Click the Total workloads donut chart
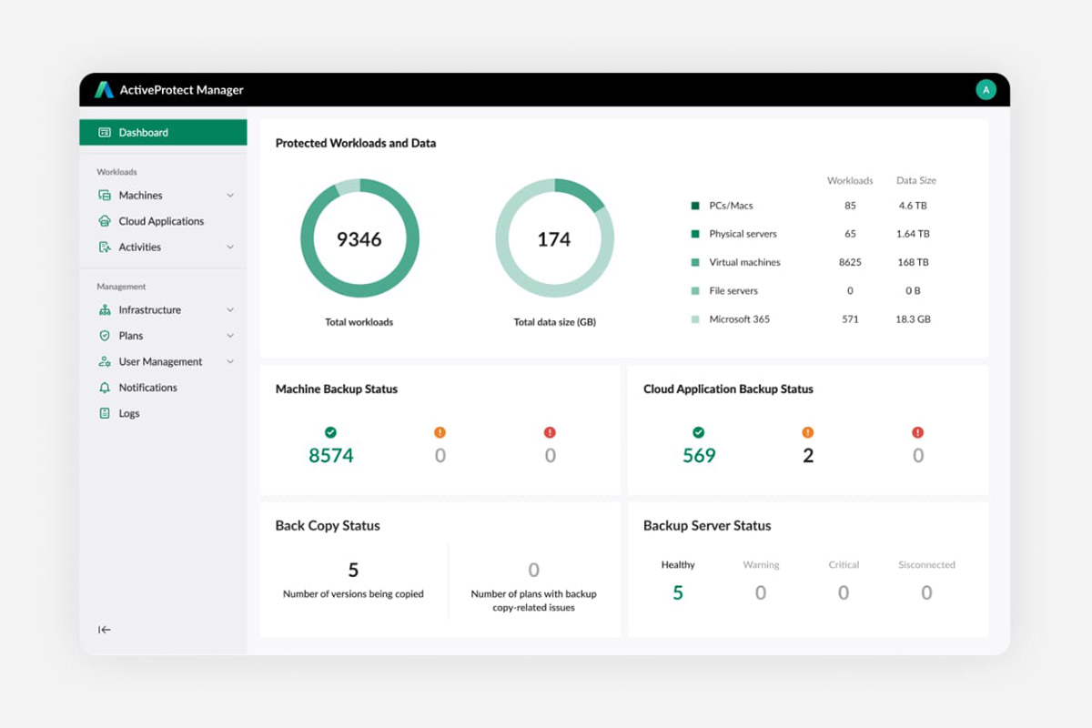This screenshot has width=1092, height=728. tap(359, 238)
